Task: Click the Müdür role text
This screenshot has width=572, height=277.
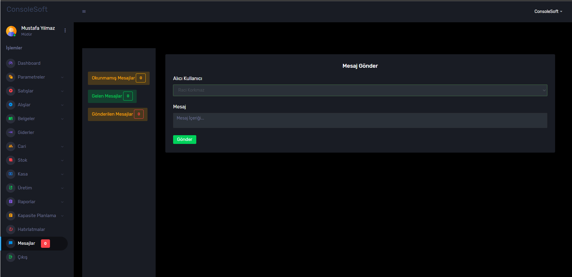Action: 26,34
